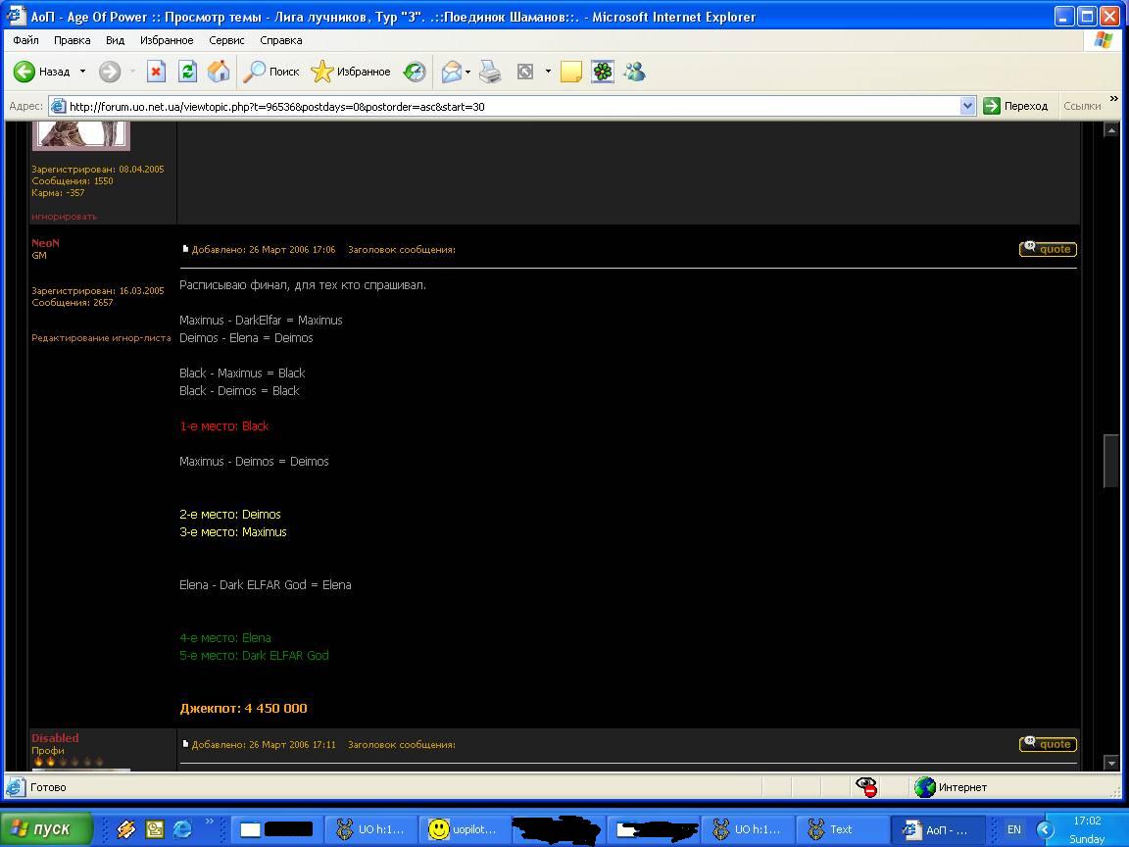This screenshot has height=847, width=1129.
Task: Expand the Back button history dropdown
Action: pos(82,72)
